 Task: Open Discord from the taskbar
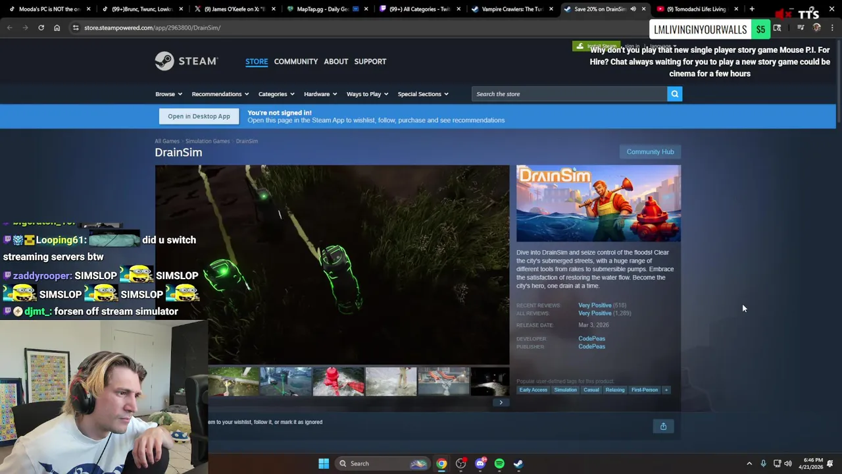point(480,463)
